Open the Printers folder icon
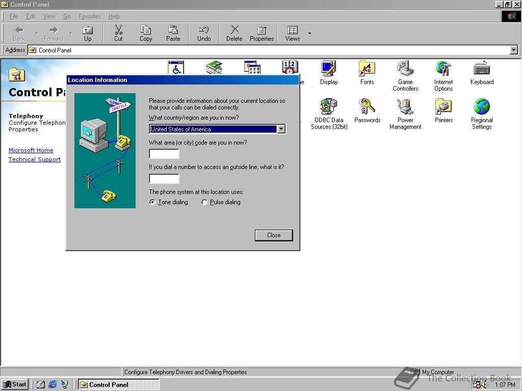The width and height of the screenshot is (522, 391). pyautogui.click(x=443, y=111)
